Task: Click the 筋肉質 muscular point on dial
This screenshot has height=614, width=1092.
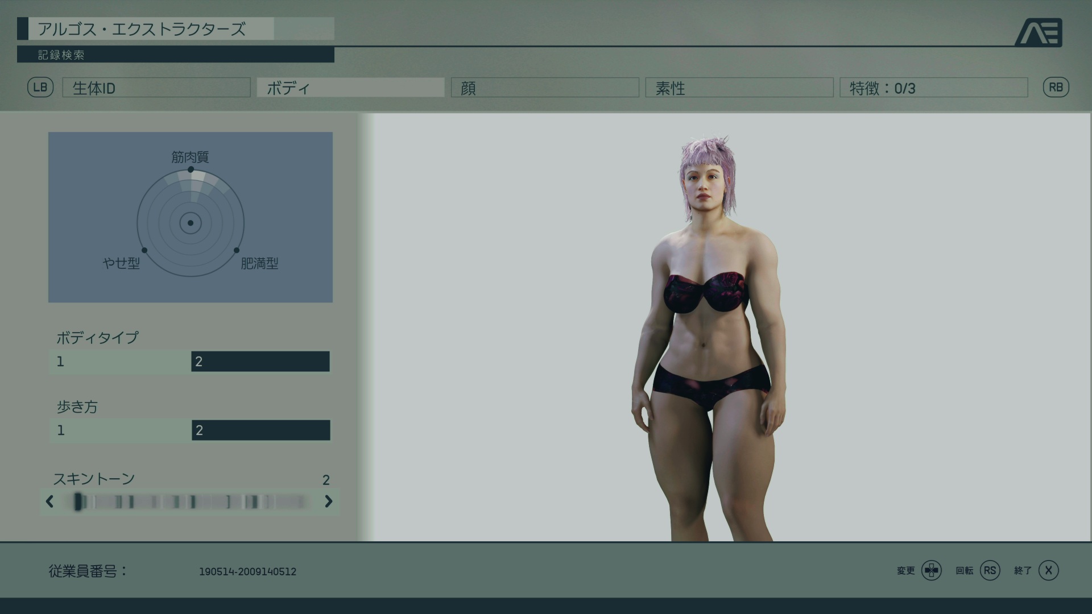Action: coord(191,169)
